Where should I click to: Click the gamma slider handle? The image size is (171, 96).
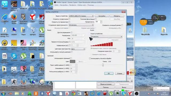103,65
